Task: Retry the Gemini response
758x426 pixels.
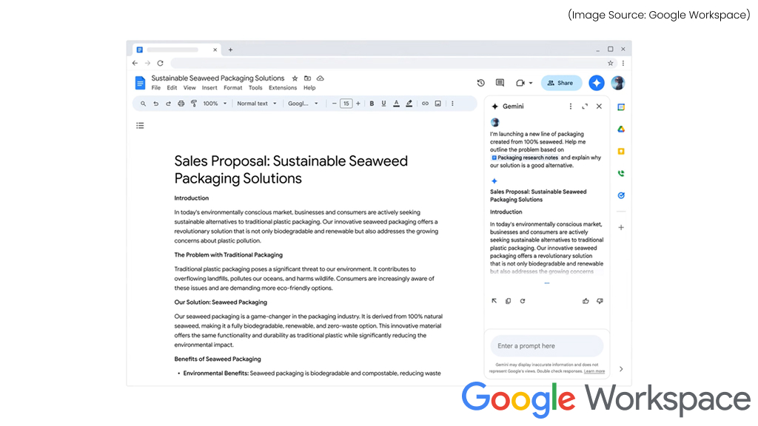Action: coord(523,301)
